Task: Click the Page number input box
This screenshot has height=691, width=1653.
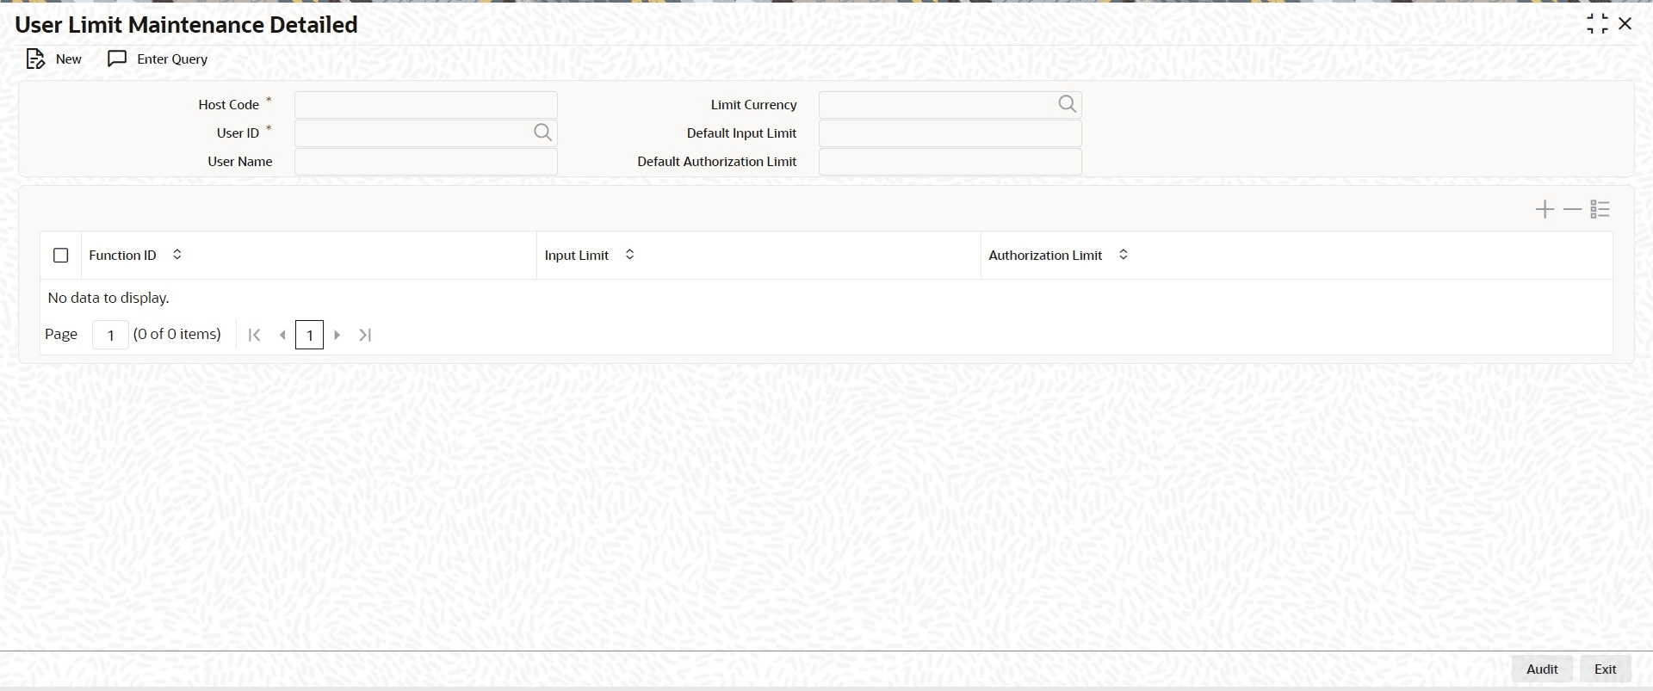Action: tap(110, 335)
